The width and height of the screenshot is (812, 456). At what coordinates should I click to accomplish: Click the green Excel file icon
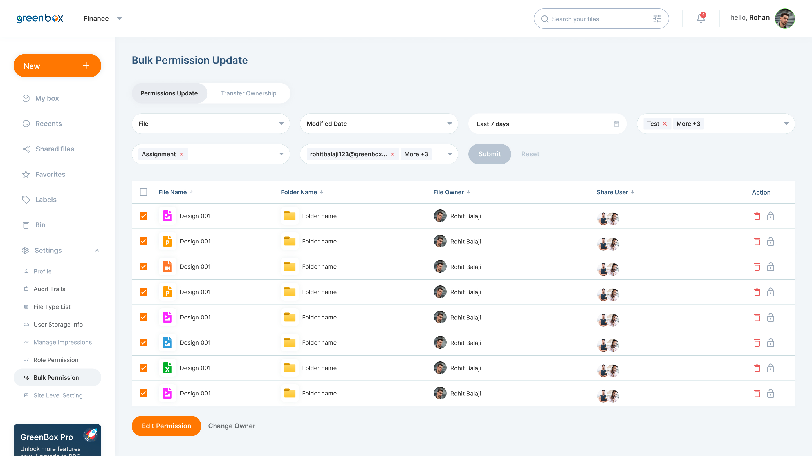tap(167, 368)
